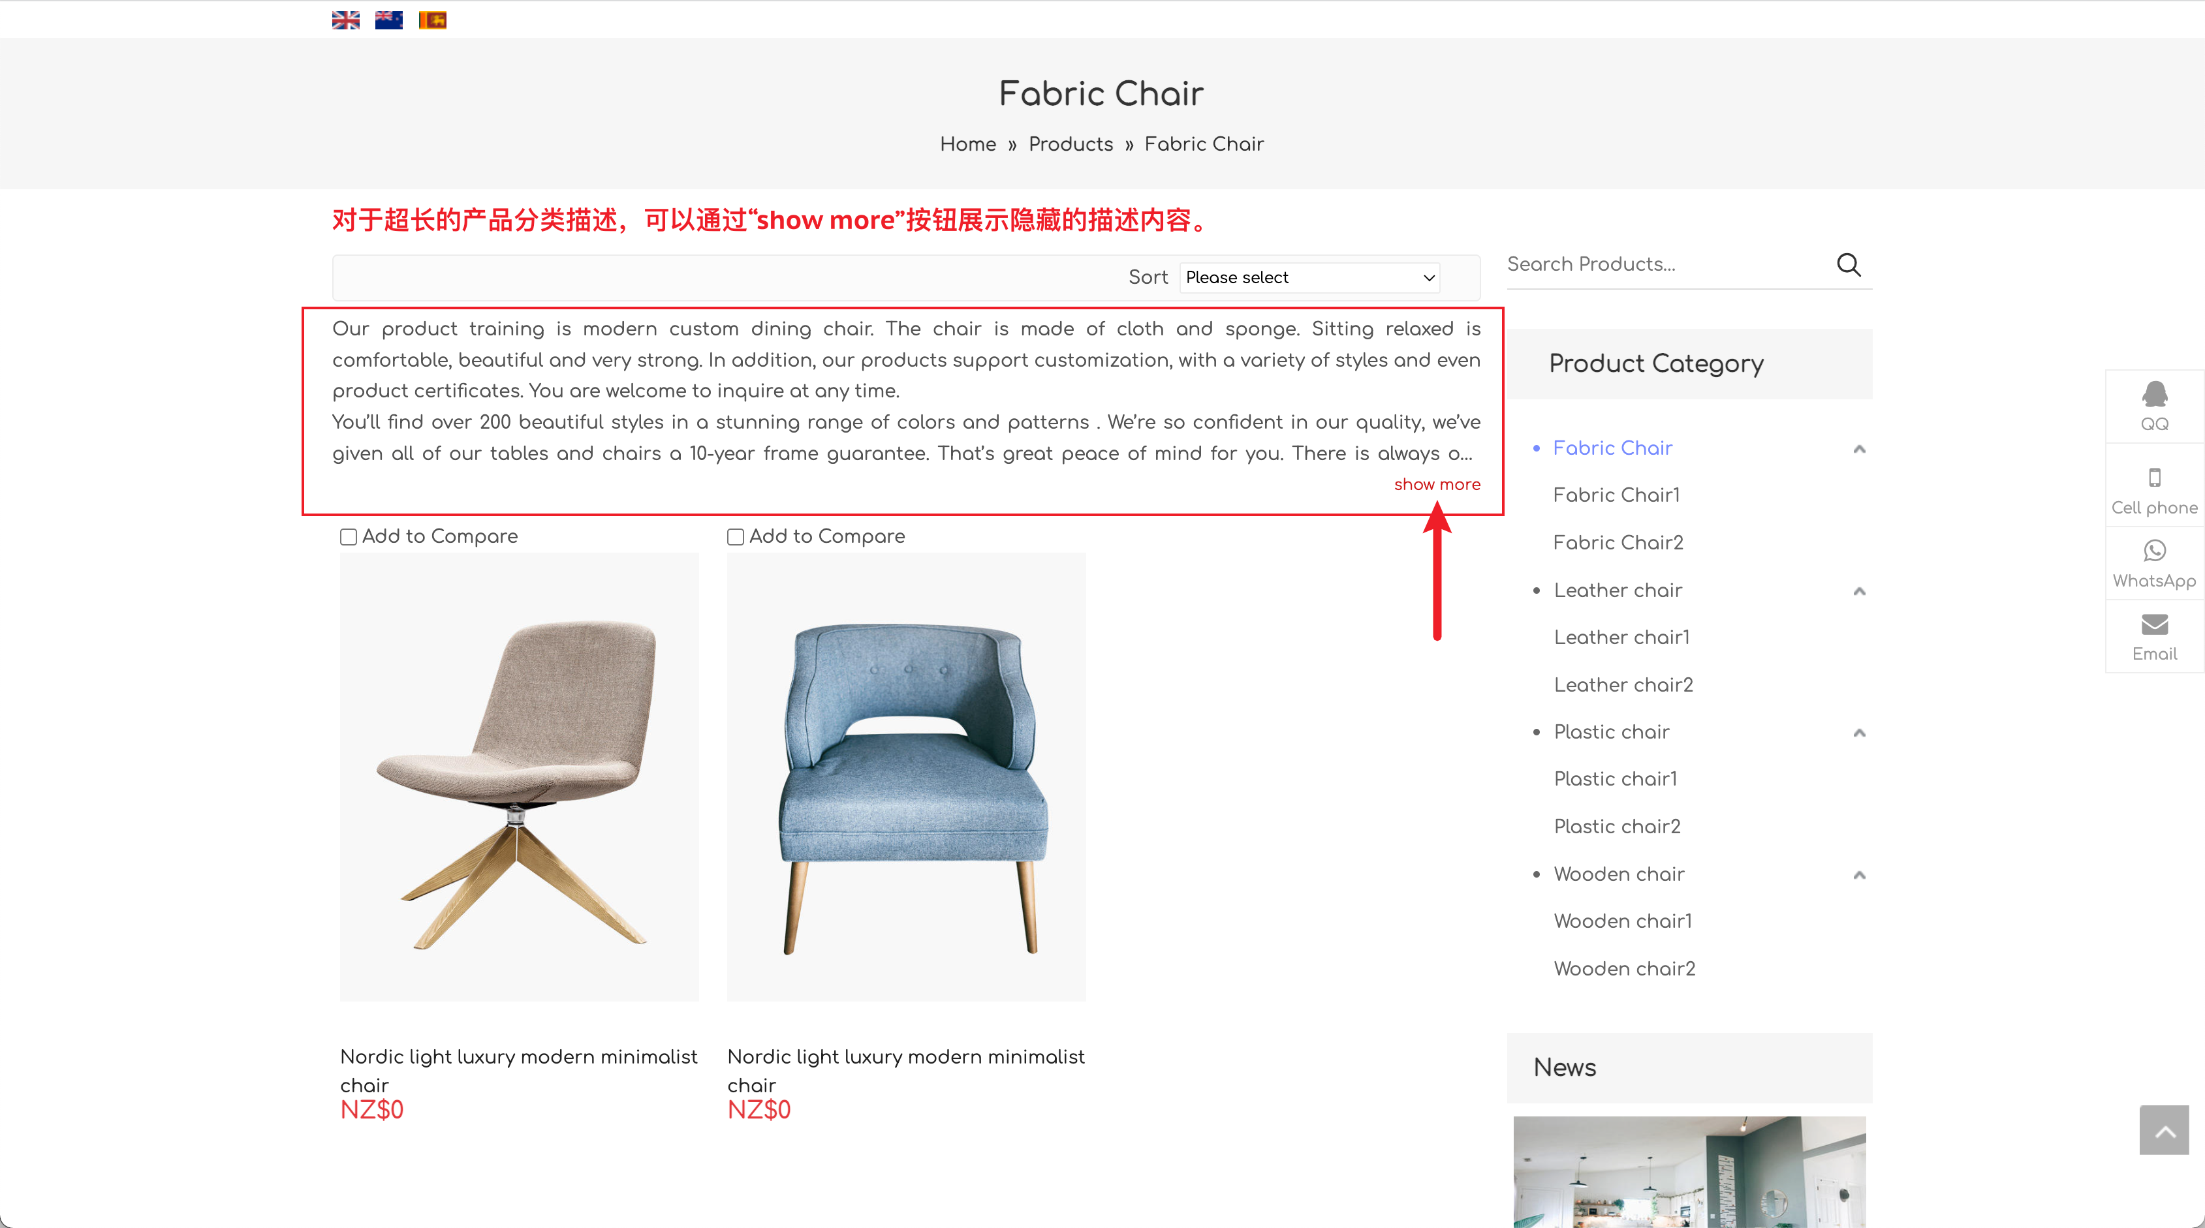Click the back-to-top arrow button

[2165, 1131]
